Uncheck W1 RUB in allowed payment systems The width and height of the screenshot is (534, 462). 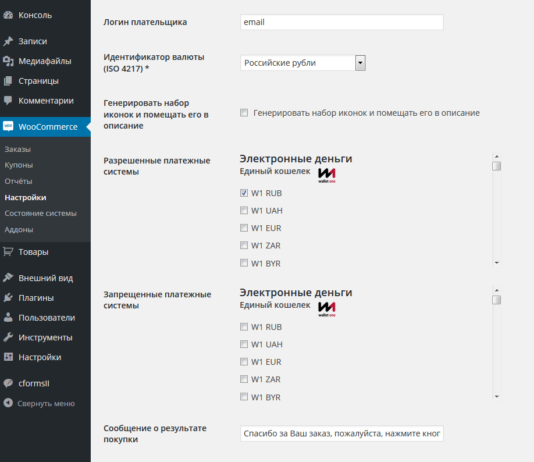[244, 193]
